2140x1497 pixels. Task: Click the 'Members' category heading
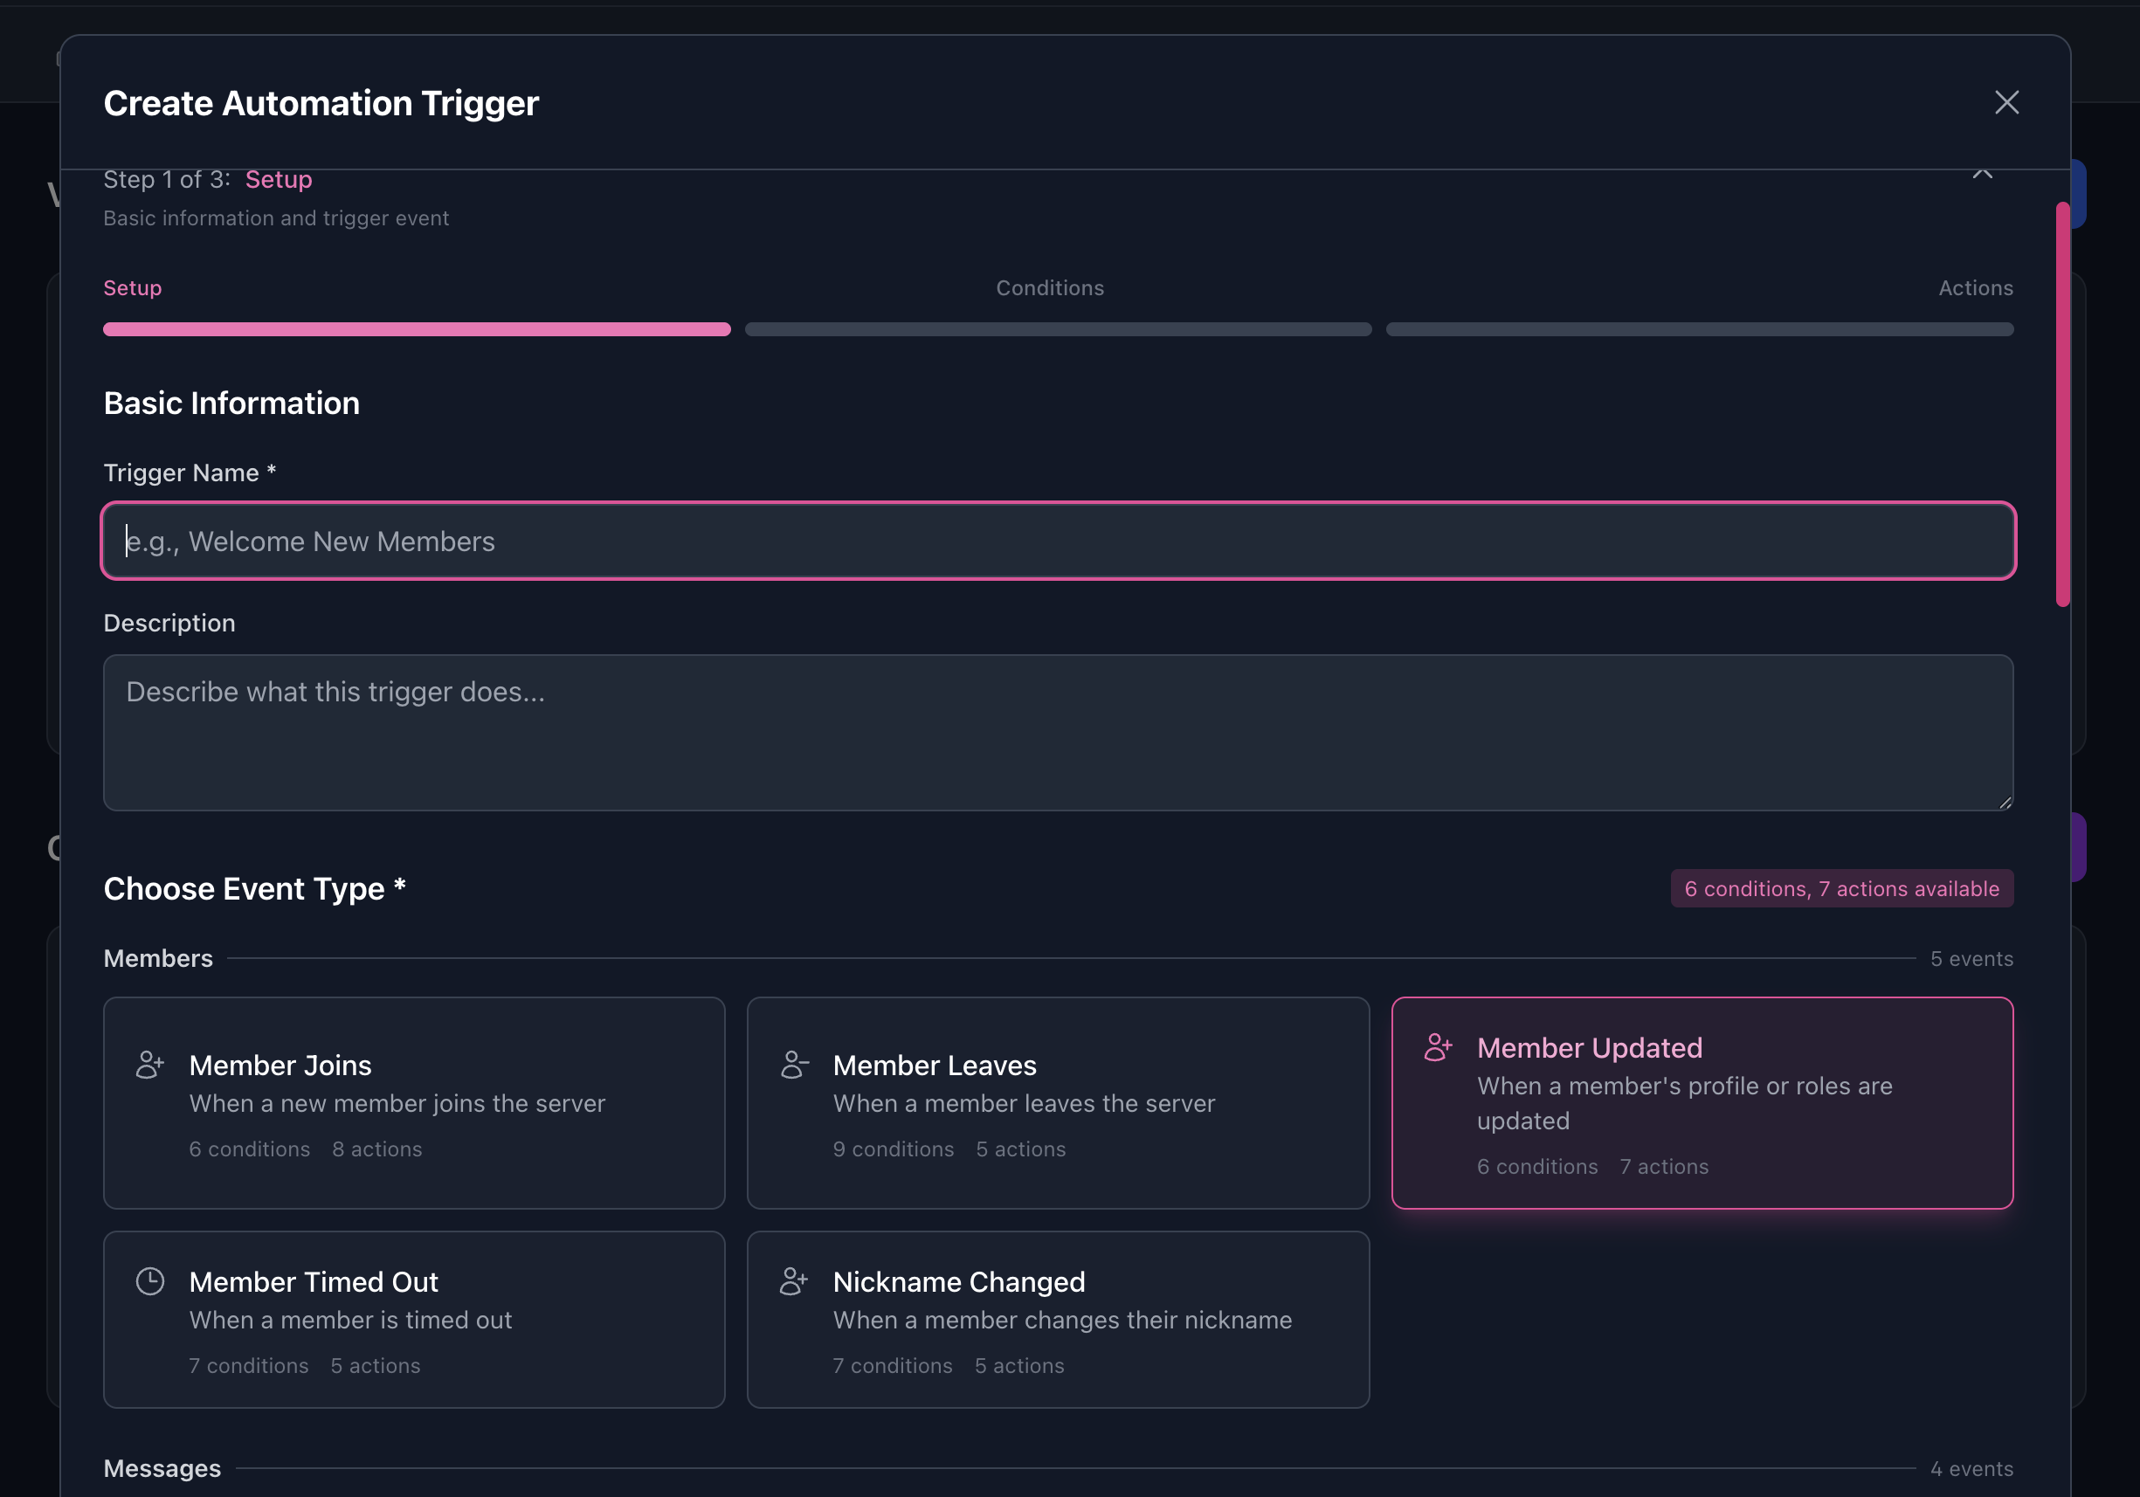click(158, 958)
